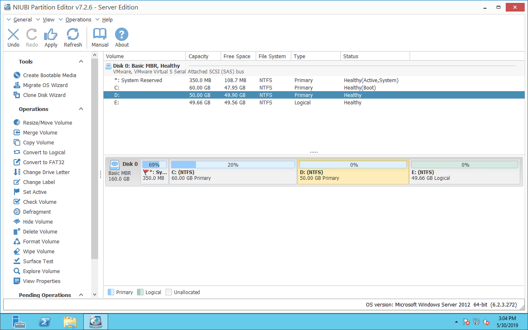Choose Resize/Move Volume operation
Viewport: 528px width, 330px height.
47,123
